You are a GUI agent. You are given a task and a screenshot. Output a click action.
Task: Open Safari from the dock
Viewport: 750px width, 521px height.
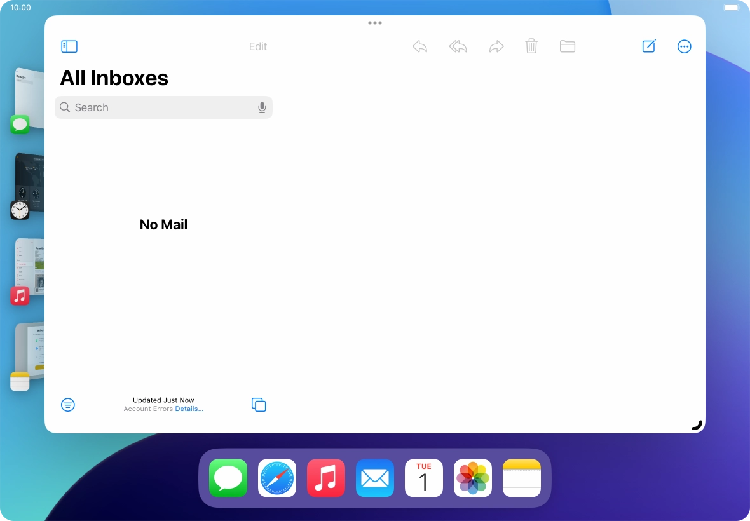coord(276,478)
